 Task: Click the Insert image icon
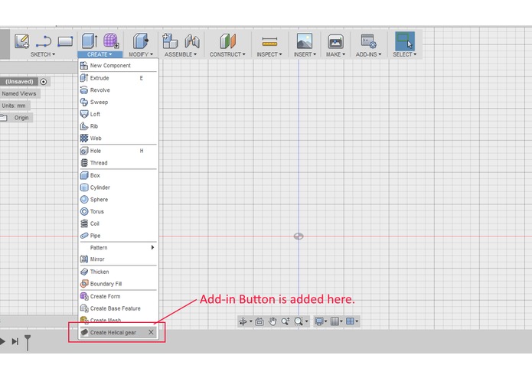pos(305,41)
